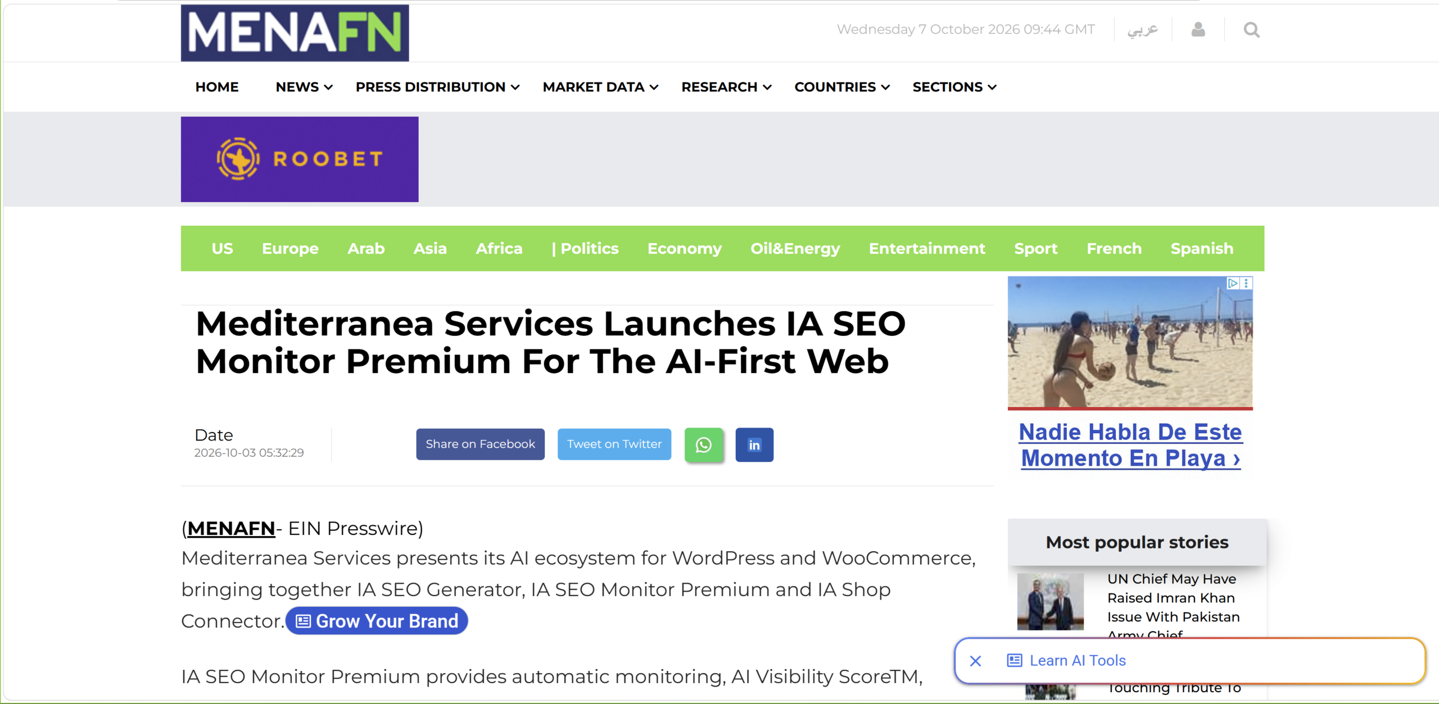Click the beach volleyball ad image

click(1130, 342)
